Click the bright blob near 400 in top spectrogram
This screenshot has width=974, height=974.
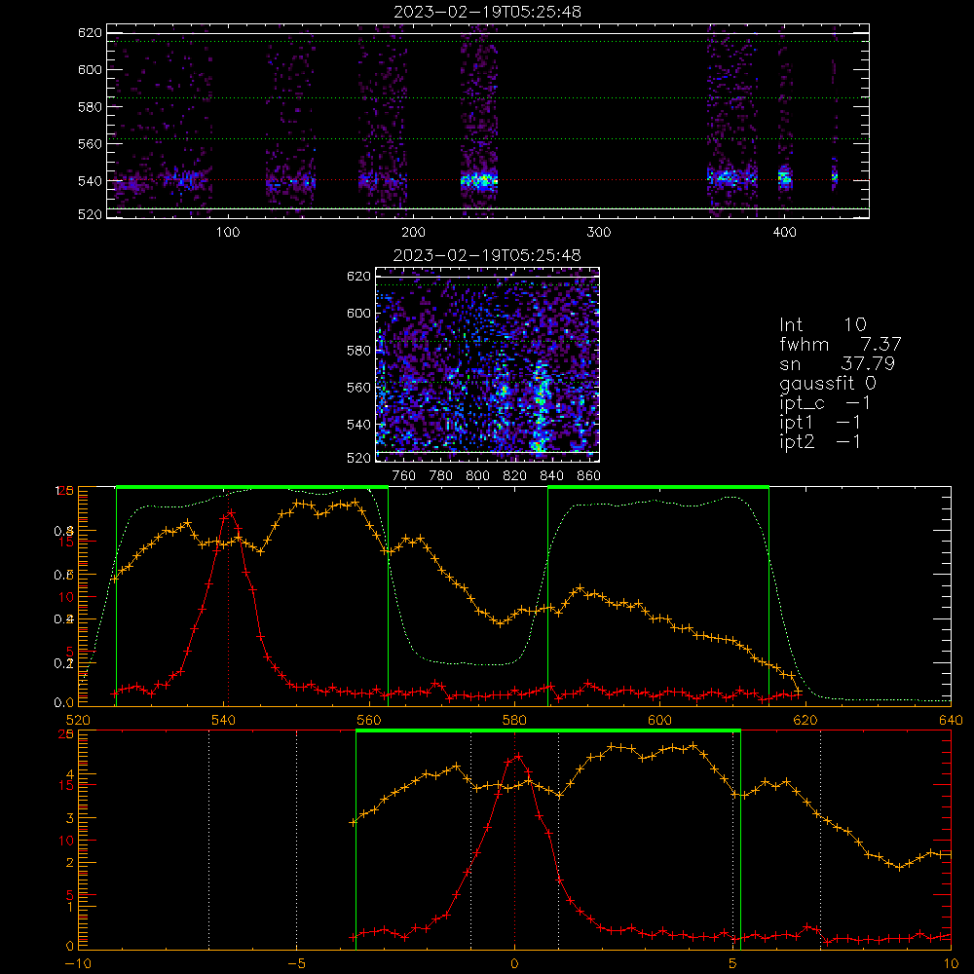785,178
